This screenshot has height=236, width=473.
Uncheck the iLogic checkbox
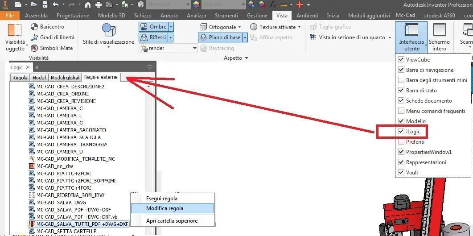click(x=401, y=131)
